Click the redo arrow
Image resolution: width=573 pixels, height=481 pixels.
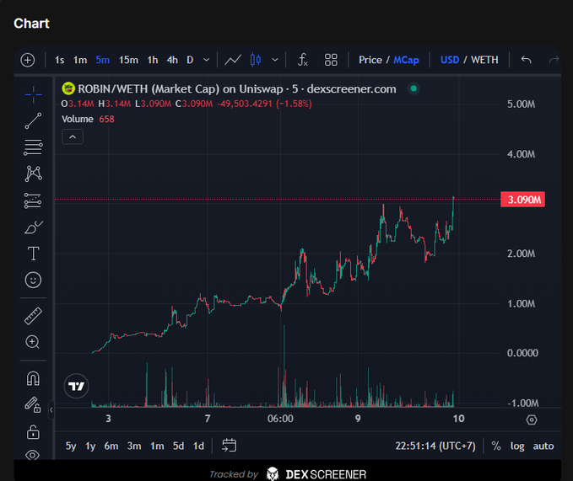(554, 60)
